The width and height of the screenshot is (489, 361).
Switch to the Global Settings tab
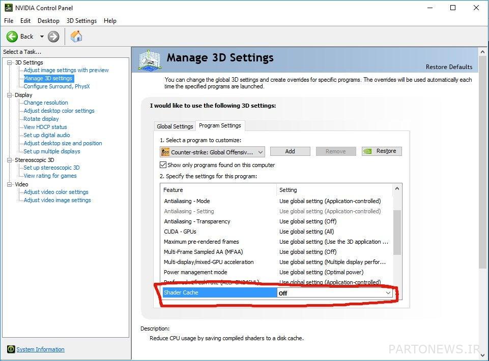(175, 126)
